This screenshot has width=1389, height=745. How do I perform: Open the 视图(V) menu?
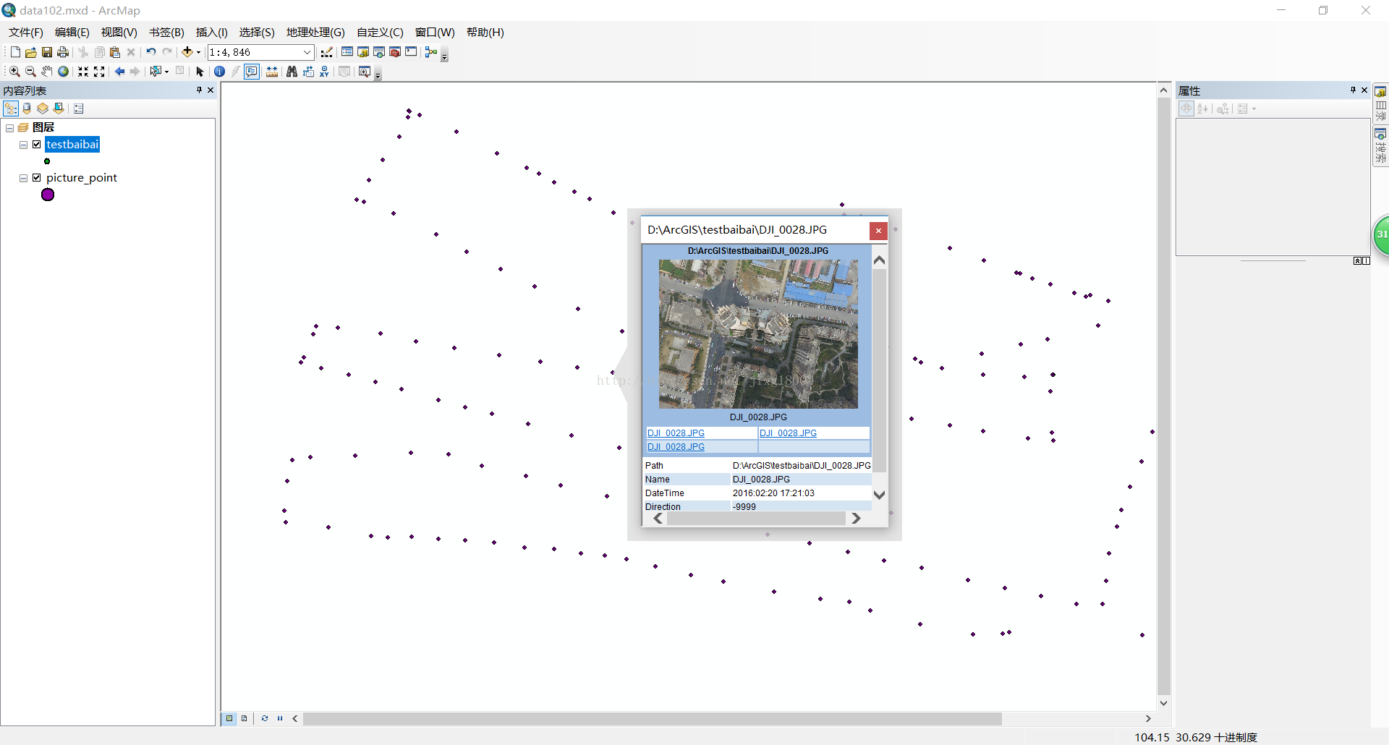[119, 33]
